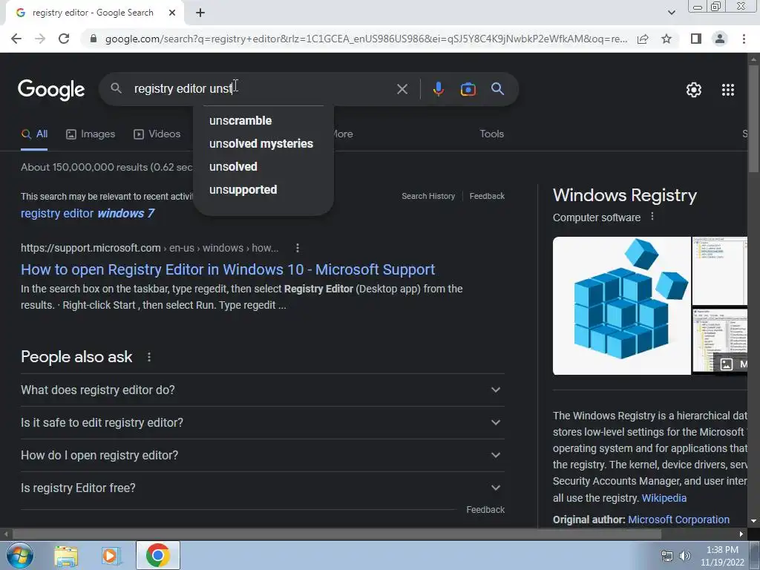This screenshot has width=760, height=570.
Task: Click Feedback below People also ask
Action: [485, 510]
